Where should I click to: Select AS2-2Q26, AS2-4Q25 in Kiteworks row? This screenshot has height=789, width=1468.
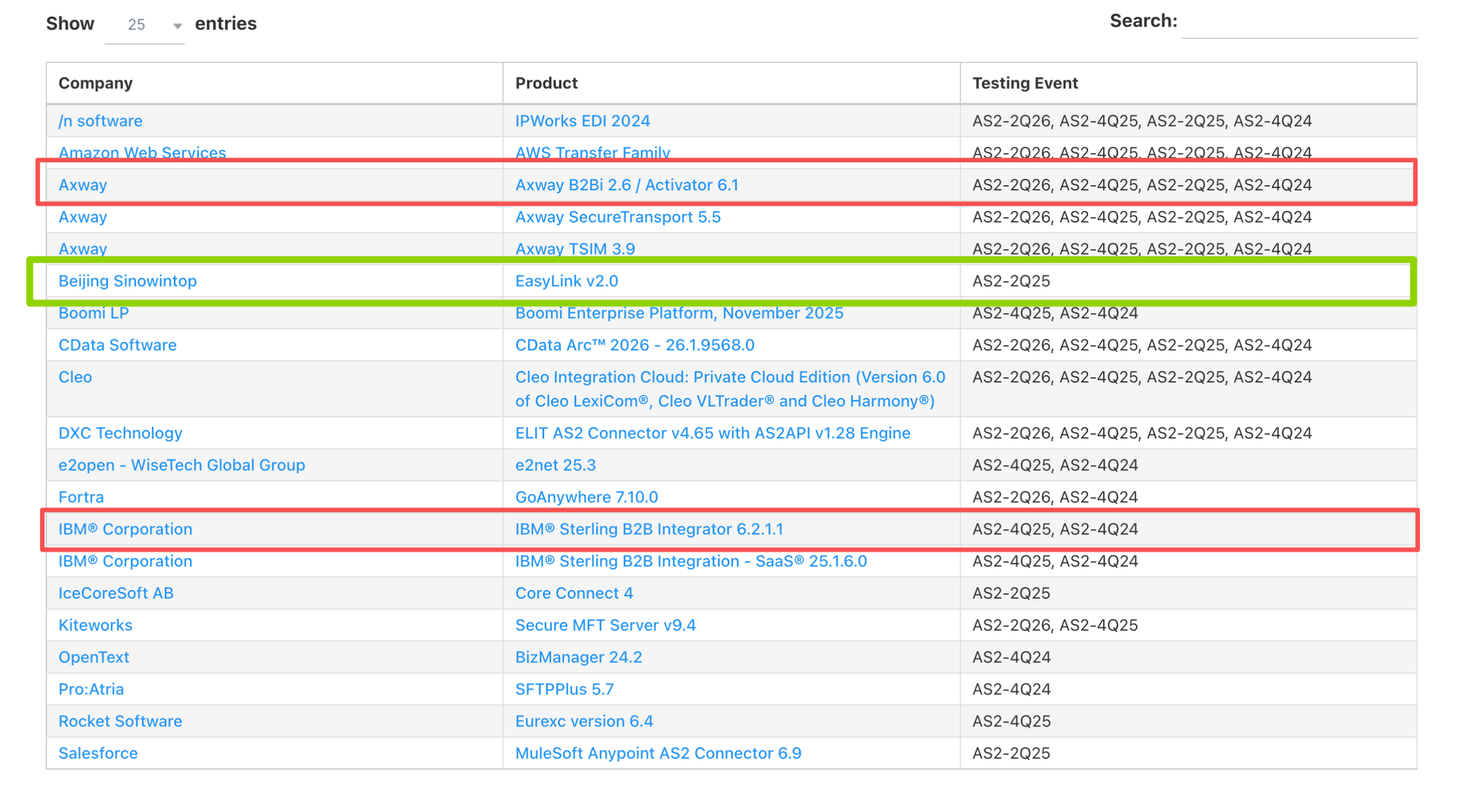pos(1055,626)
